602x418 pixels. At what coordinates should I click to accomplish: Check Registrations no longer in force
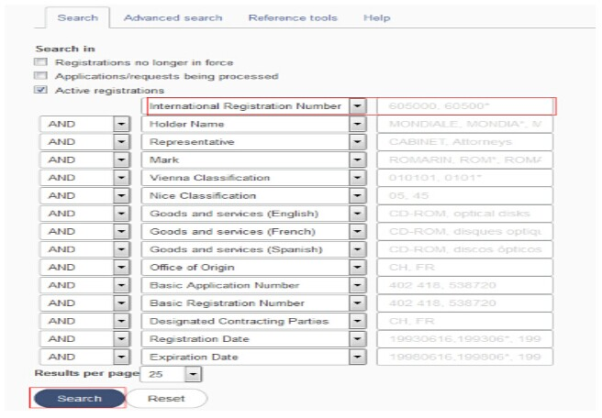click(x=39, y=62)
